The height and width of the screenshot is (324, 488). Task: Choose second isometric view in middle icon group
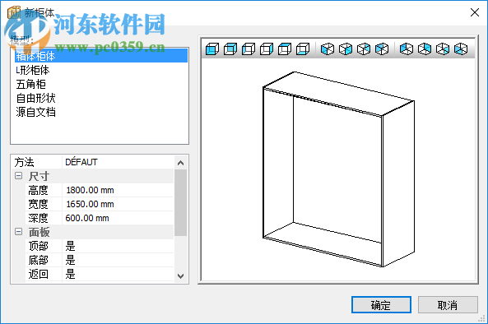point(346,49)
